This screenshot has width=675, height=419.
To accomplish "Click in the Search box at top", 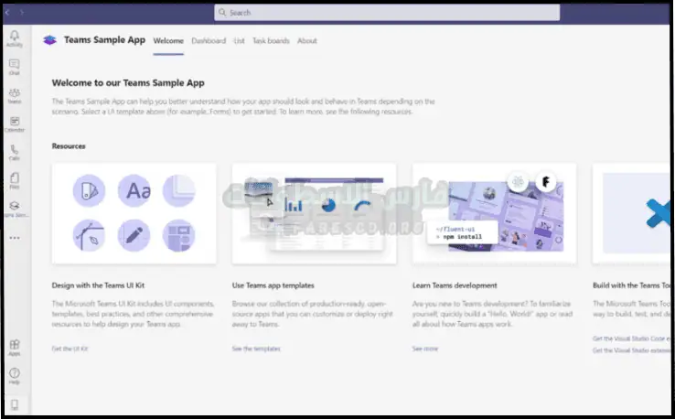I will (x=386, y=13).
